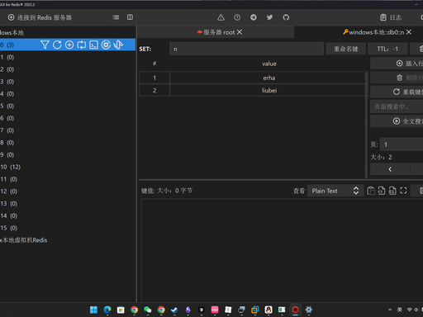Click the fullscreen expand icon for value editor

tap(403, 191)
